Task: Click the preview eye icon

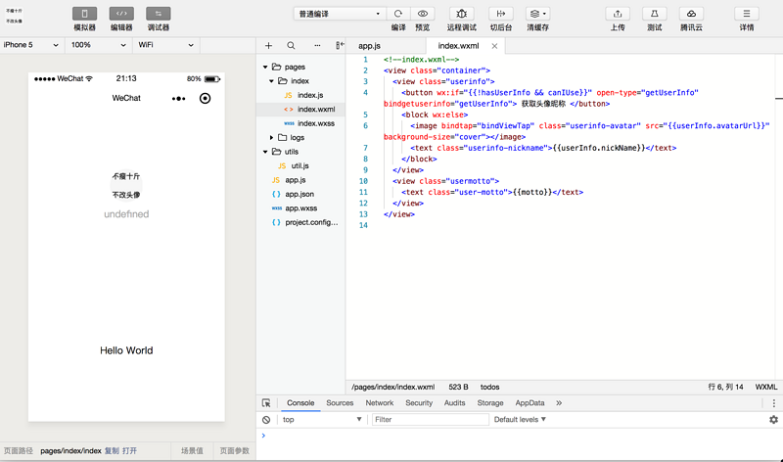Action: 423,14
